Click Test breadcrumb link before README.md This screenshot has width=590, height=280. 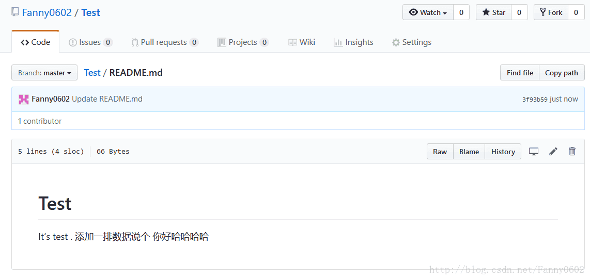click(92, 72)
